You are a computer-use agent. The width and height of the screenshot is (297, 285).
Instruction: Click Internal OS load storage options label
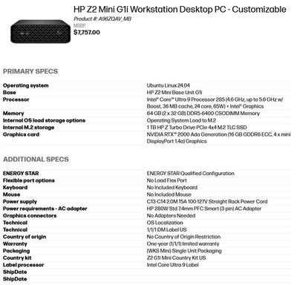pos(44,120)
